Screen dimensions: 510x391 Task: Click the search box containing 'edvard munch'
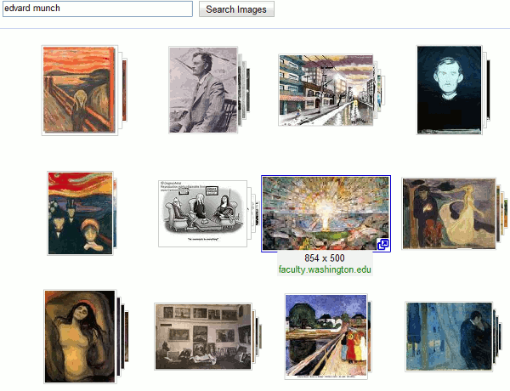click(98, 8)
